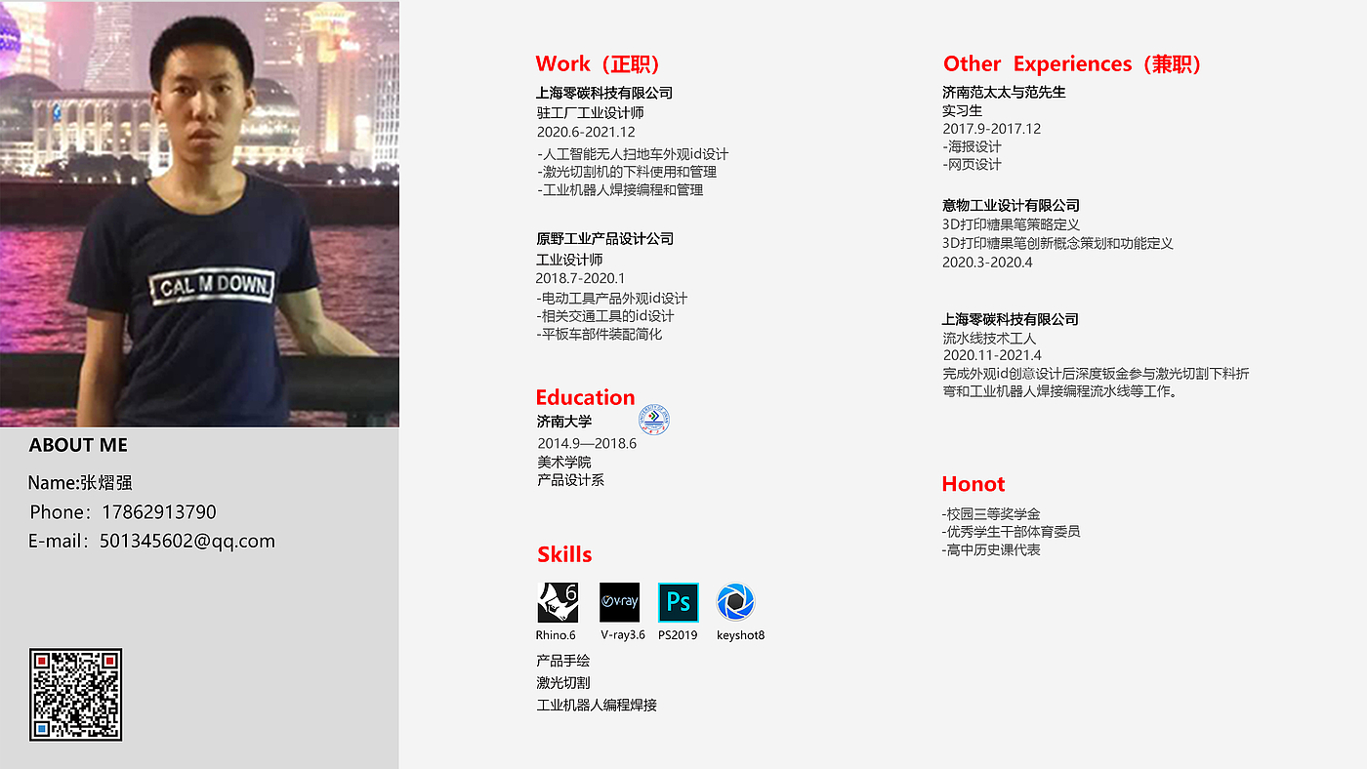Image resolution: width=1367 pixels, height=769 pixels.
Task: Click the 'V-ray3.6' caption text
Action: [623, 635]
